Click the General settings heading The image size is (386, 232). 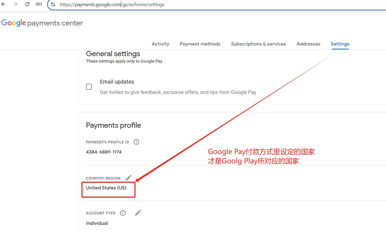coord(113,54)
